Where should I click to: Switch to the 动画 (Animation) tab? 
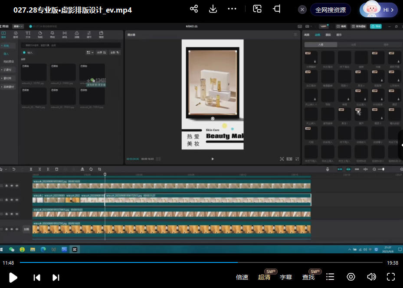318,35
